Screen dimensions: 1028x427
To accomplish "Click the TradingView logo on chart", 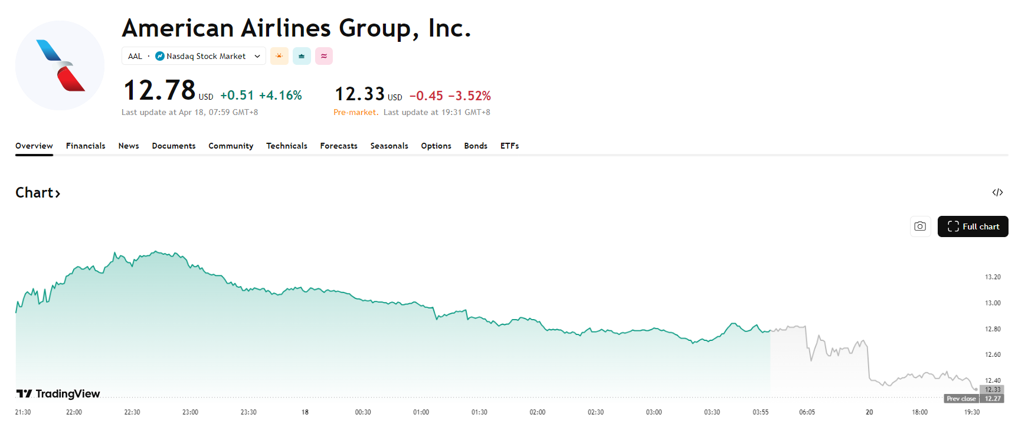I will (58, 393).
